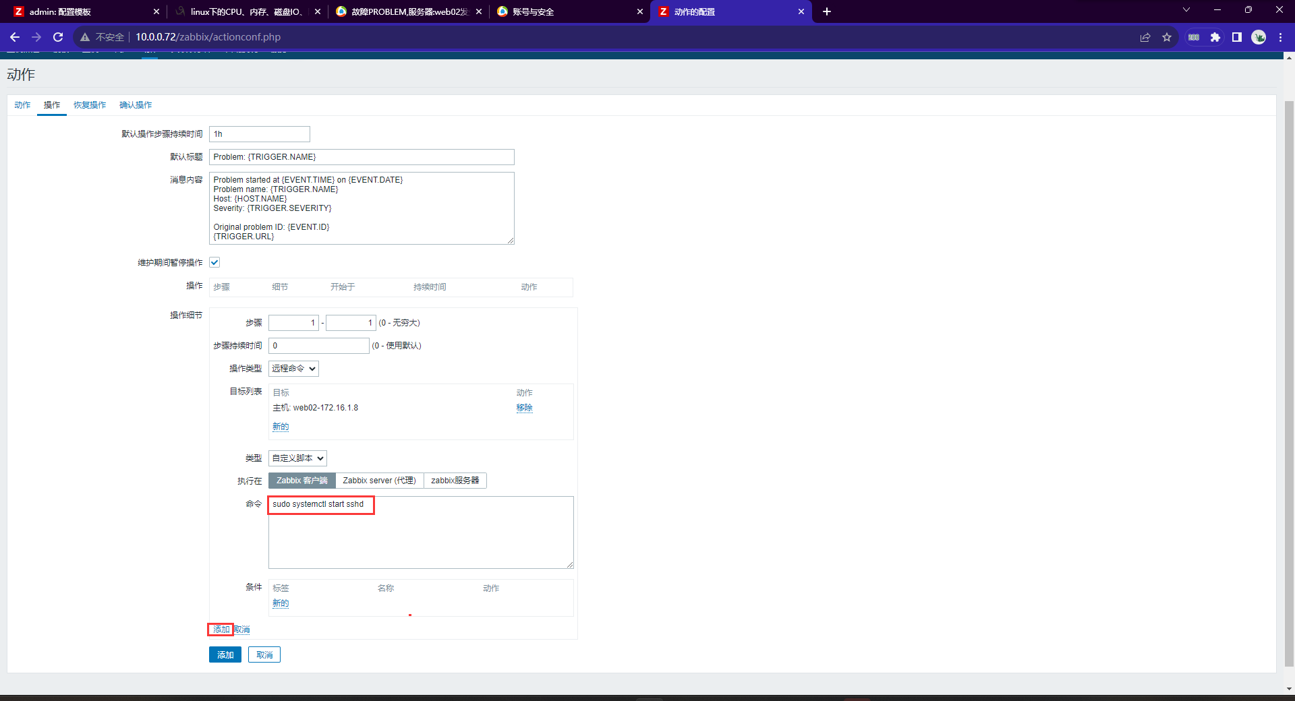Switch to '账号与安全' browser tab

[x=570, y=11]
